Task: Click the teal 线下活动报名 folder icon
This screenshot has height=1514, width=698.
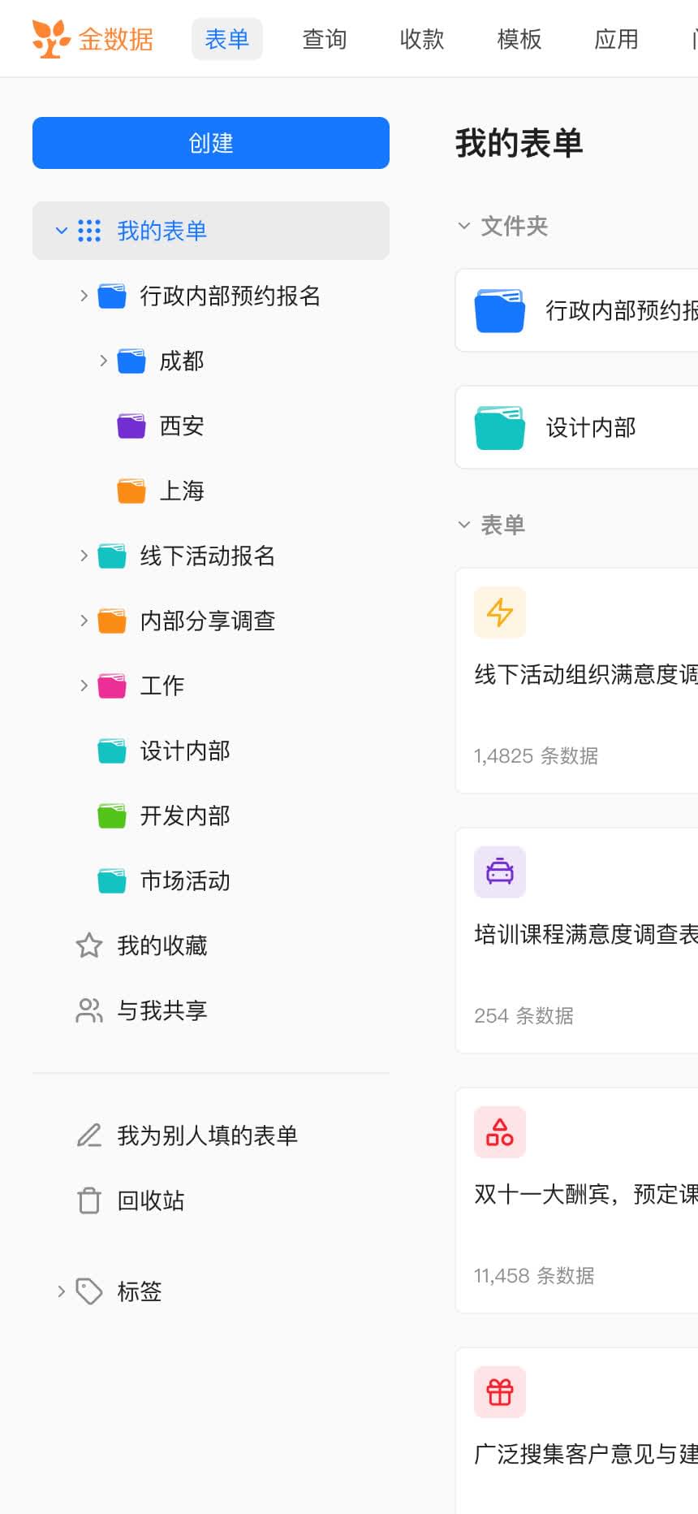Action: (112, 556)
